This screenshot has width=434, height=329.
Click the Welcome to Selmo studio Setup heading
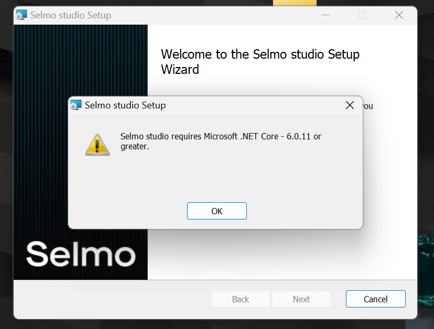(x=260, y=62)
